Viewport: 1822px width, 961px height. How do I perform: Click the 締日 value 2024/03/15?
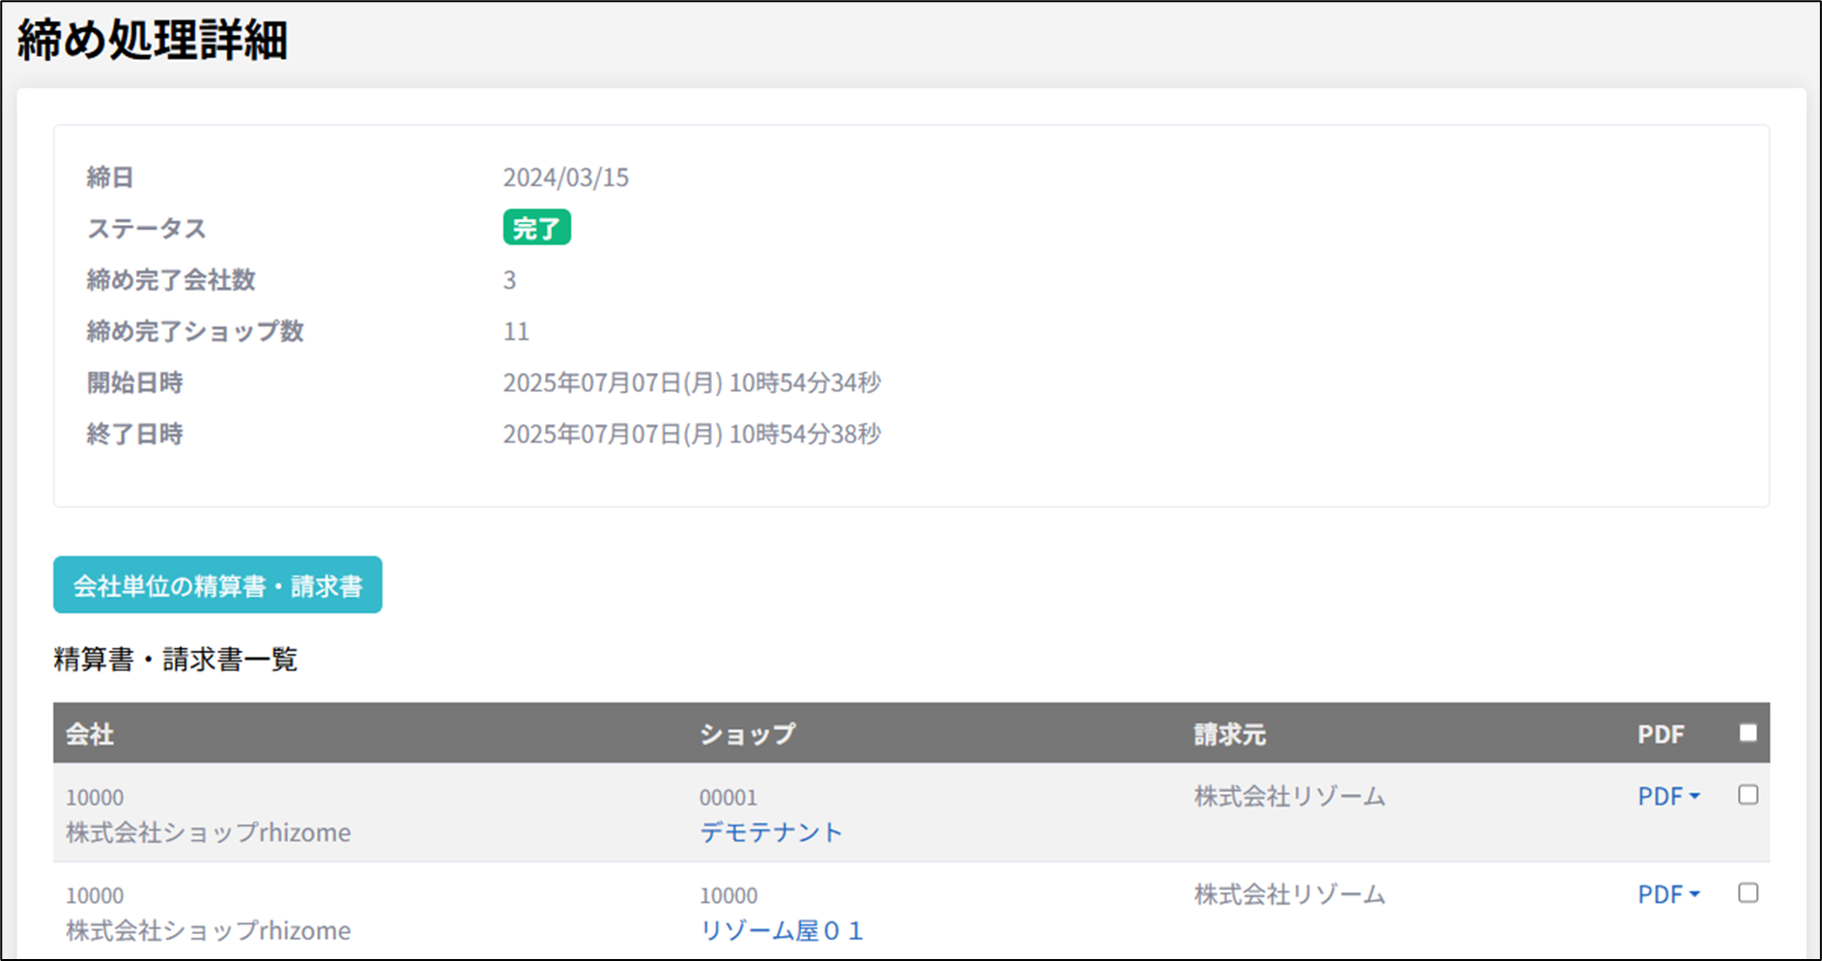565,178
